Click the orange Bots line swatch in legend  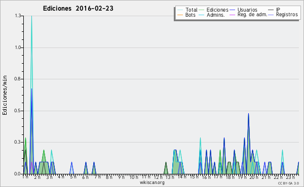(x=180, y=15)
